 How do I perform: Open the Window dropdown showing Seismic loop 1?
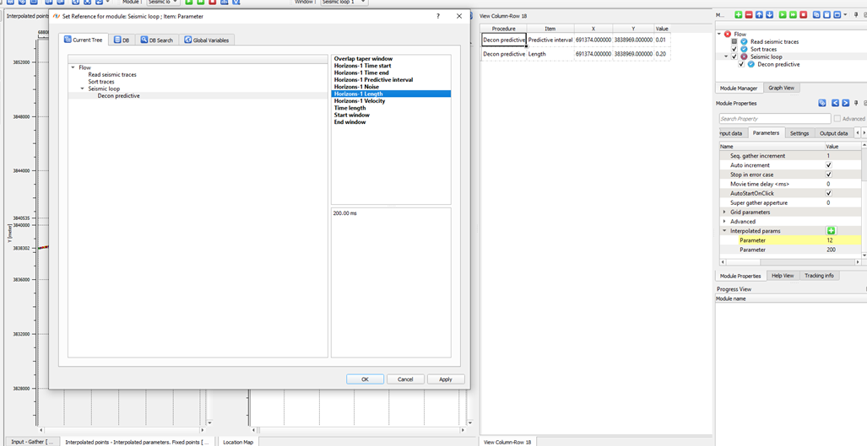(x=344, y=3)
